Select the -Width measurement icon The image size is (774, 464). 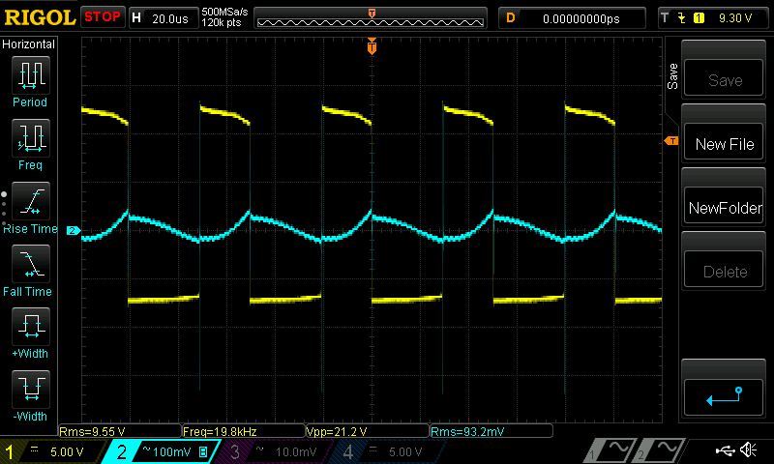[31, 389]
